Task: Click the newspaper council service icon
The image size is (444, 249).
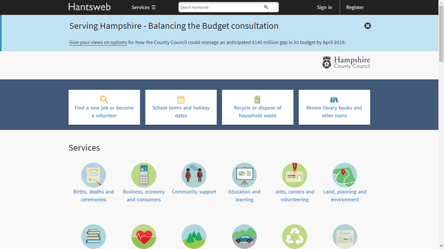Action: (345, 237)
